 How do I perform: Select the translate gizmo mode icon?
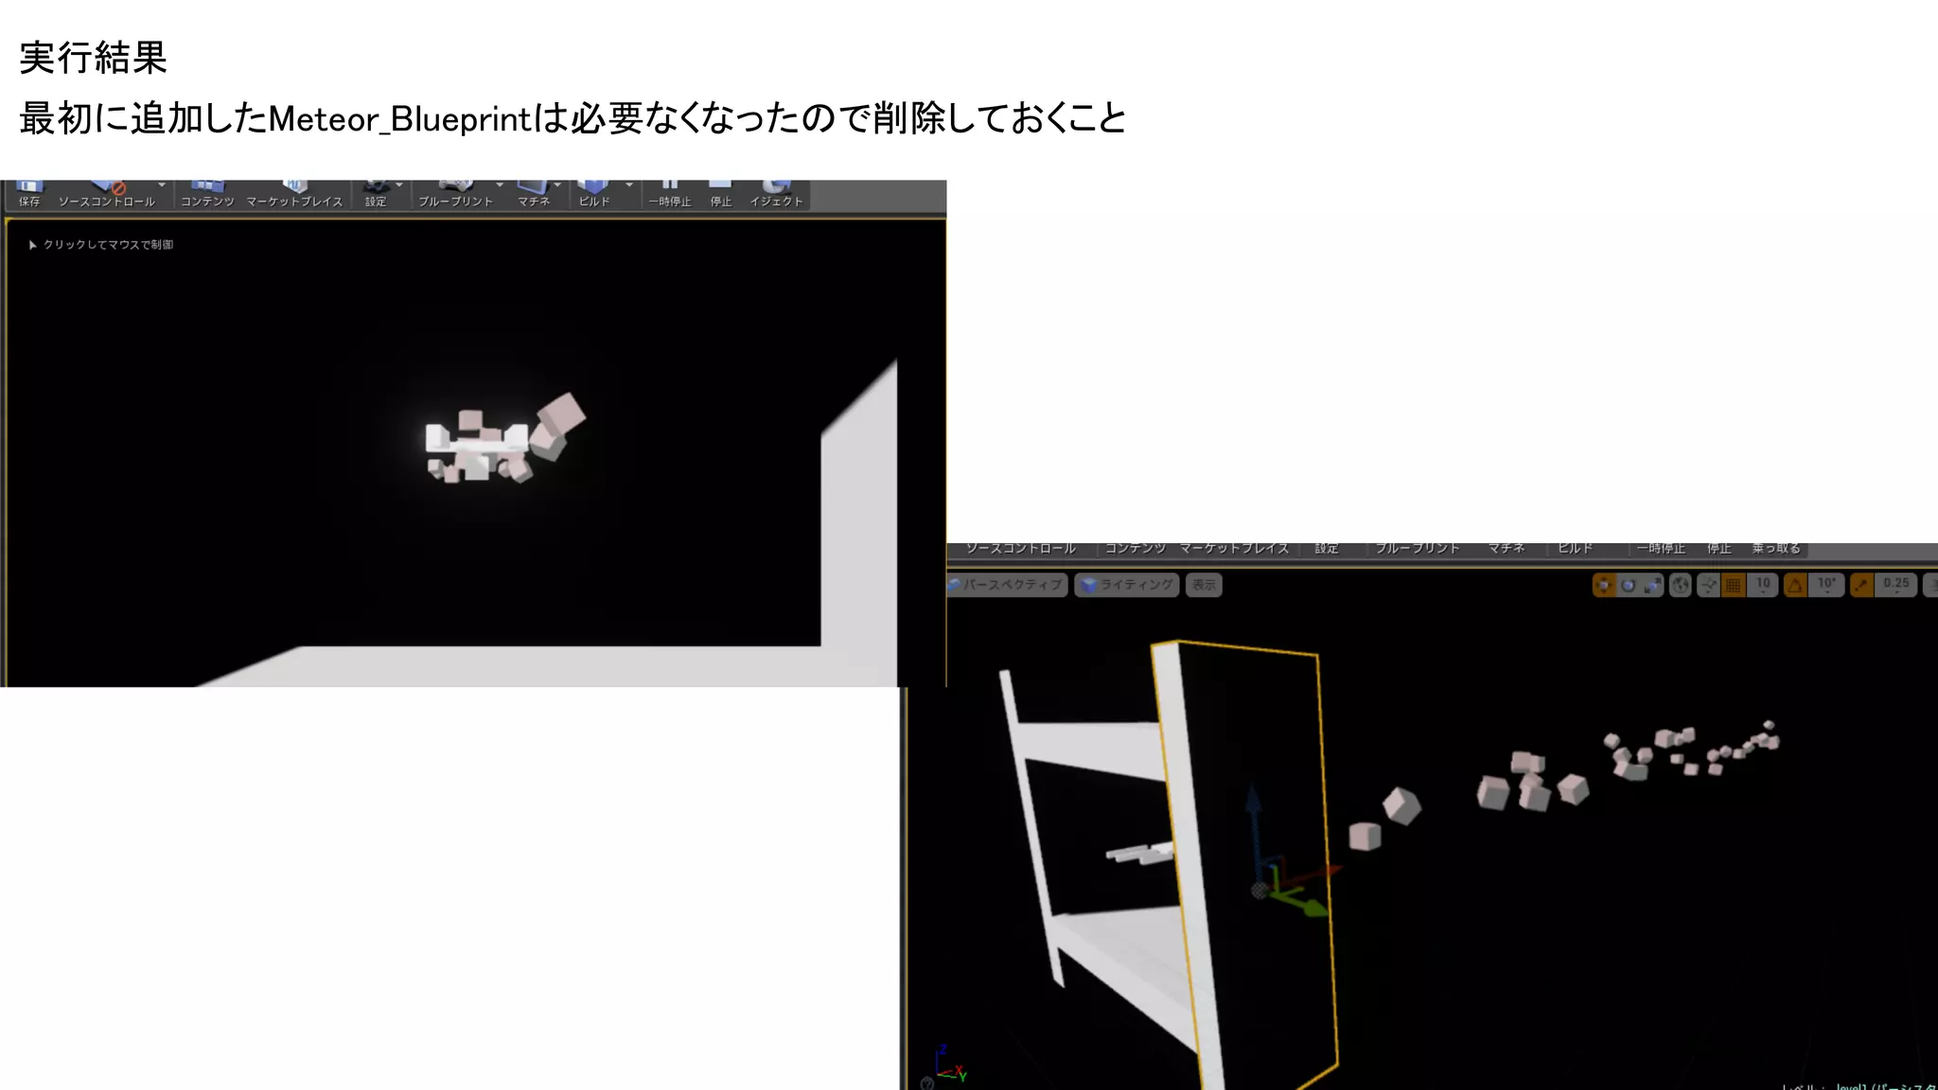coord(1604,586)
